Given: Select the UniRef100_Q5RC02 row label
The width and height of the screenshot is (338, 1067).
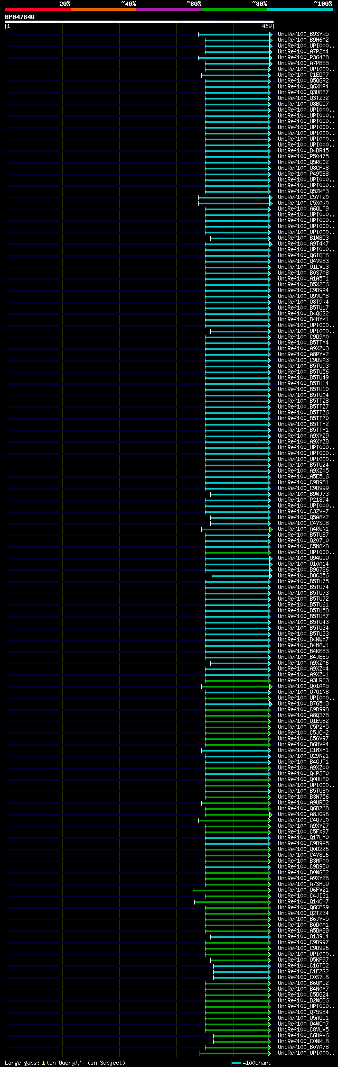Looking at the screenshot, I should click(x=303, y=162).
